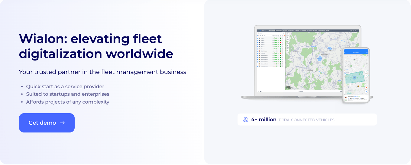Open the three-dot menu in phone header

[x=367, y=53]
